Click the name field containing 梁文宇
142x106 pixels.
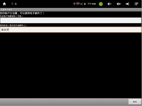(71, 30)
